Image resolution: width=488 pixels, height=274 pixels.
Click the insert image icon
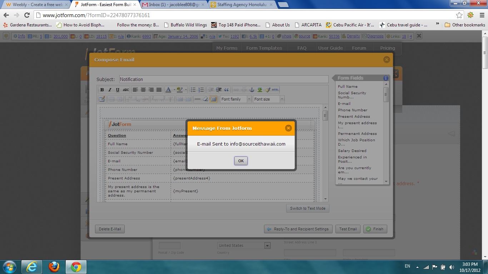tap(260, 90)
